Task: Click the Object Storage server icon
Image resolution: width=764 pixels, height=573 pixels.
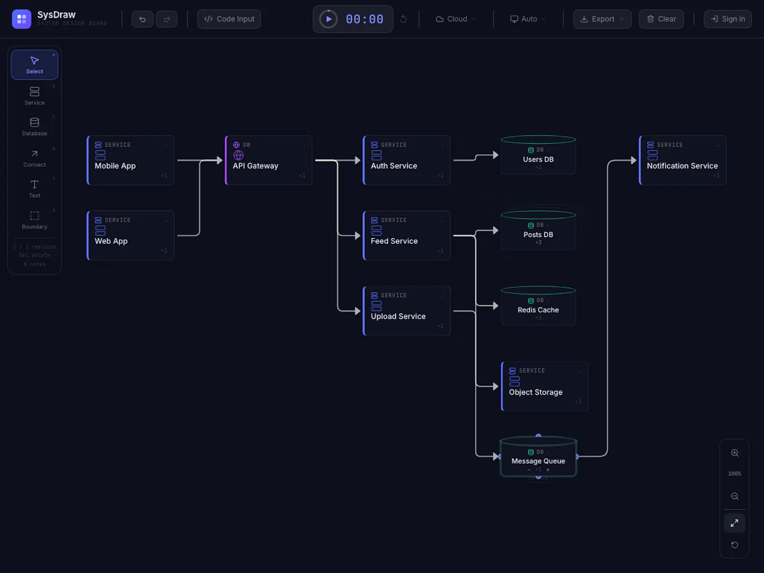Action: tap(514, 381)
